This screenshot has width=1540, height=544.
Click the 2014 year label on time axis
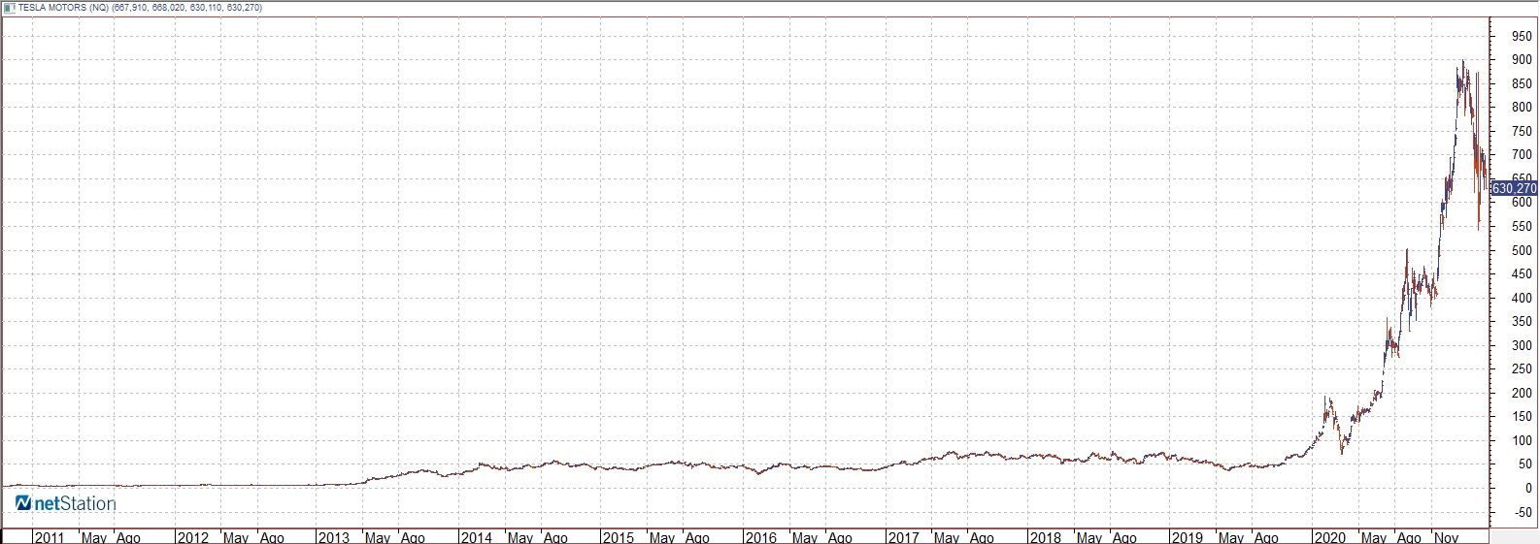(x=476, y=536)
